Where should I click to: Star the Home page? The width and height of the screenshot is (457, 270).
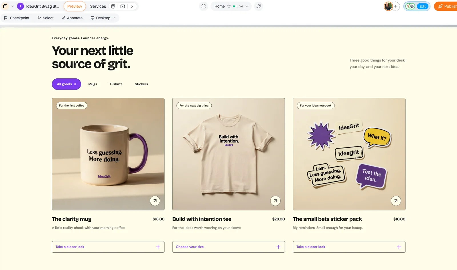[x=229, y=6]
